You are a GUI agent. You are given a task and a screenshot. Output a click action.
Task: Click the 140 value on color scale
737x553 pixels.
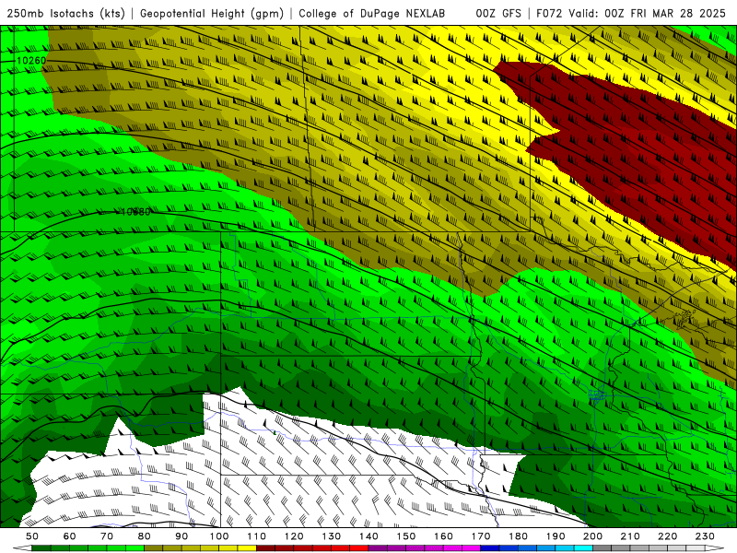[368, 536]
